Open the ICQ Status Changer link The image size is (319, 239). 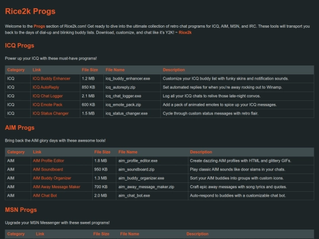pyautogui.click(x=50, y=113)
